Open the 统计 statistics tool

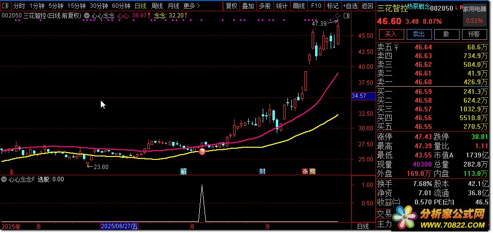tap(282, 6)
